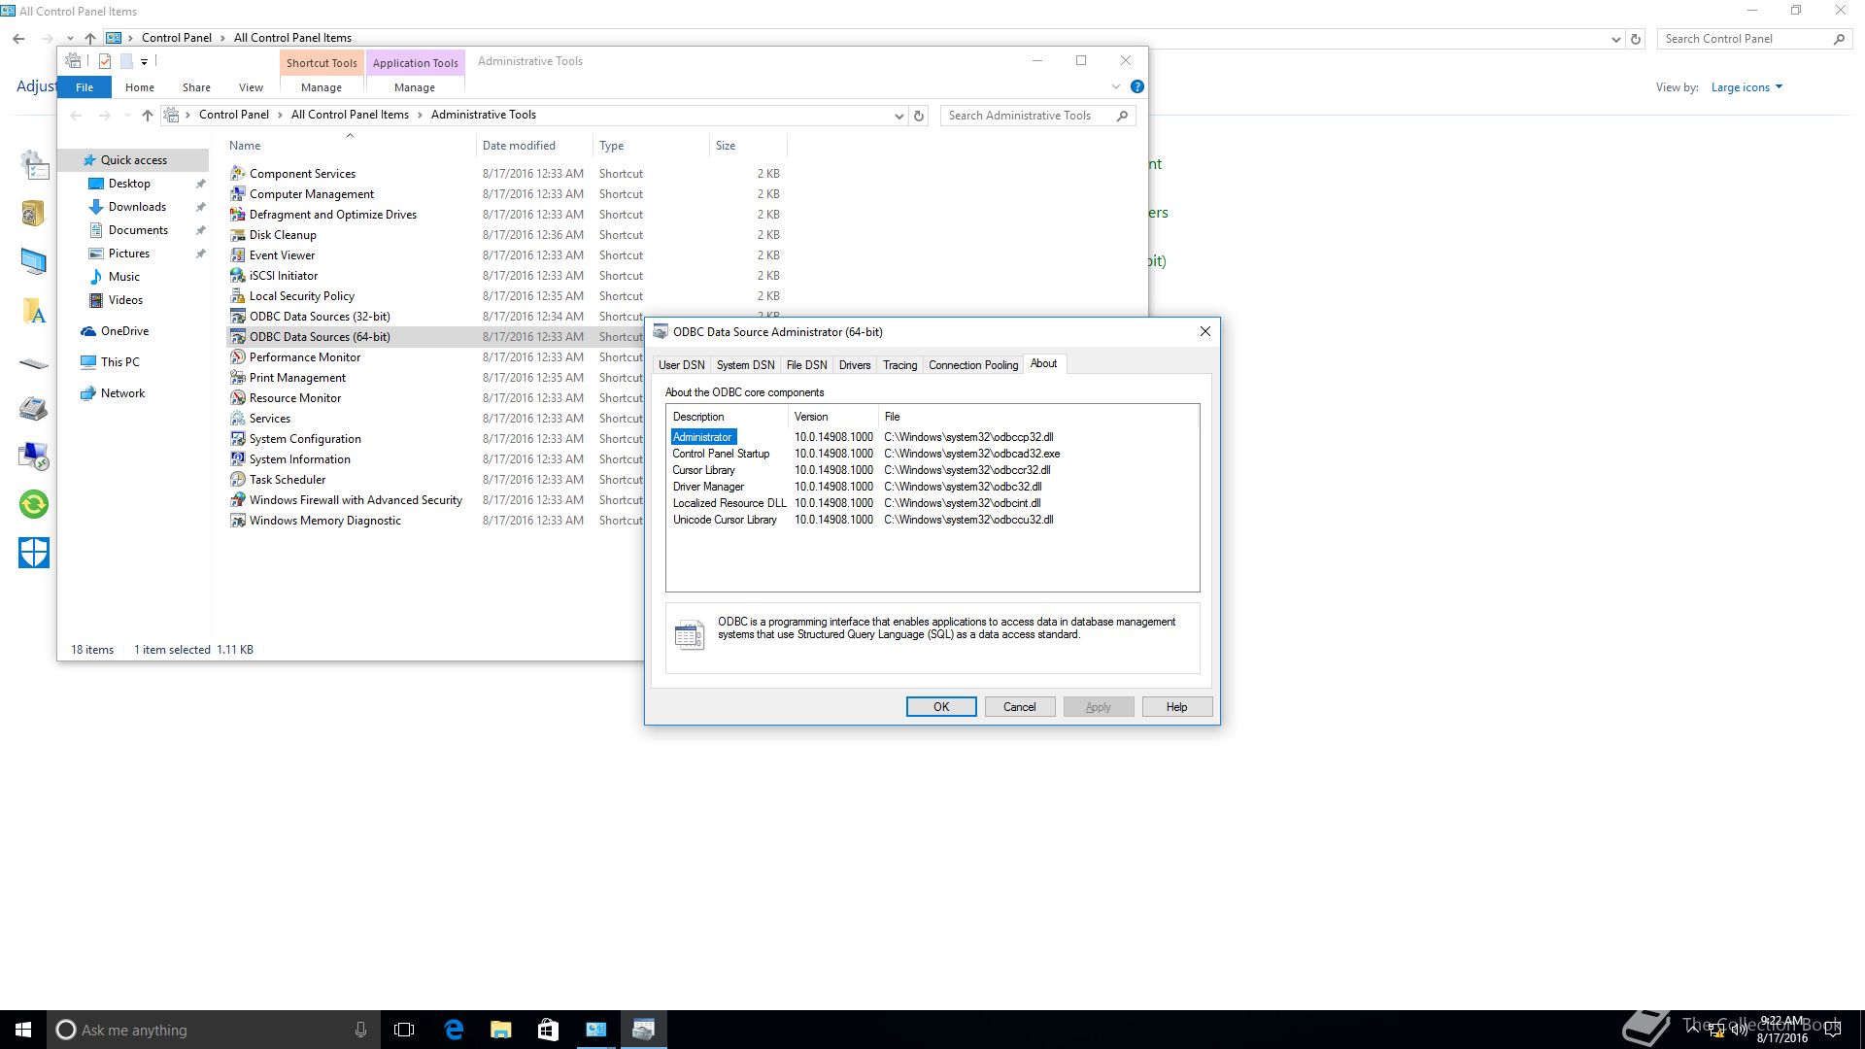Image resolution: width=1865 pixels, height=1049 pixels.
Task: Open the Control Panel address history dropdown
Action: point(1616,39)
